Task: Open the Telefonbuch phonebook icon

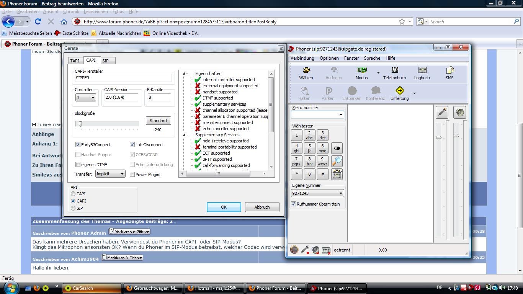Action: point(394,71)
